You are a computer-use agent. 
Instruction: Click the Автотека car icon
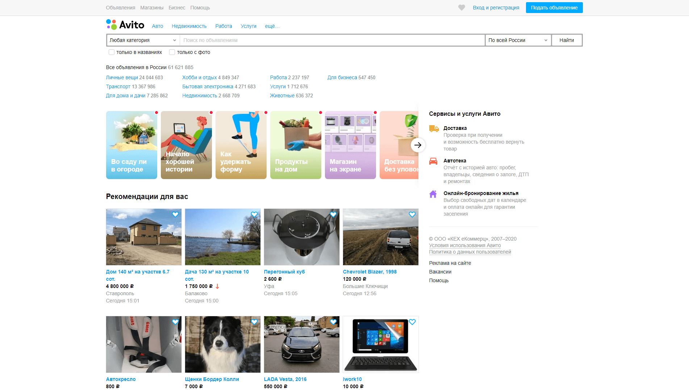[x=433, y=161]
